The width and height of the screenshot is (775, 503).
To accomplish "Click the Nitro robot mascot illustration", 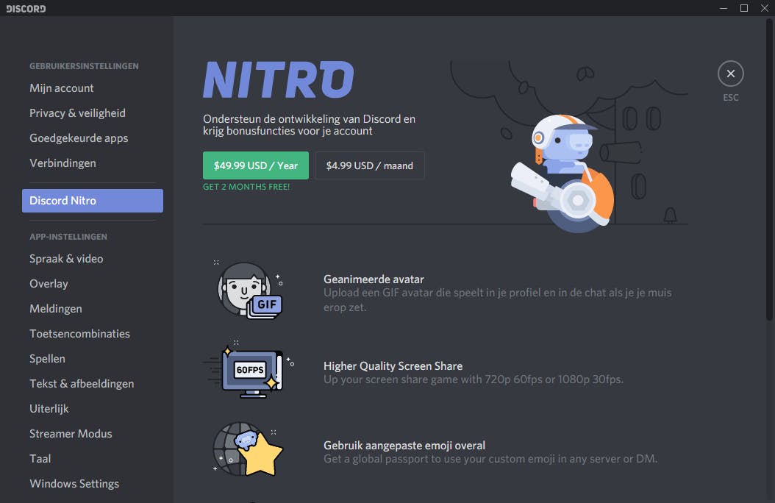I will click(563, 173).
